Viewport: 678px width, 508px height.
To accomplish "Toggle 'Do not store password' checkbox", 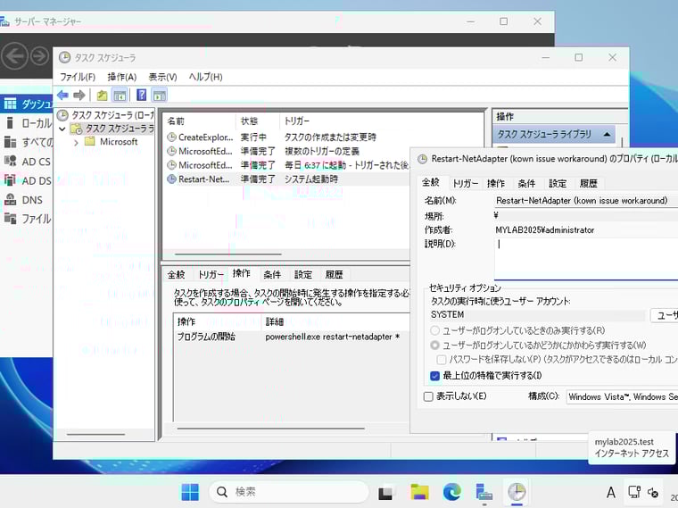I will [442, 360].
